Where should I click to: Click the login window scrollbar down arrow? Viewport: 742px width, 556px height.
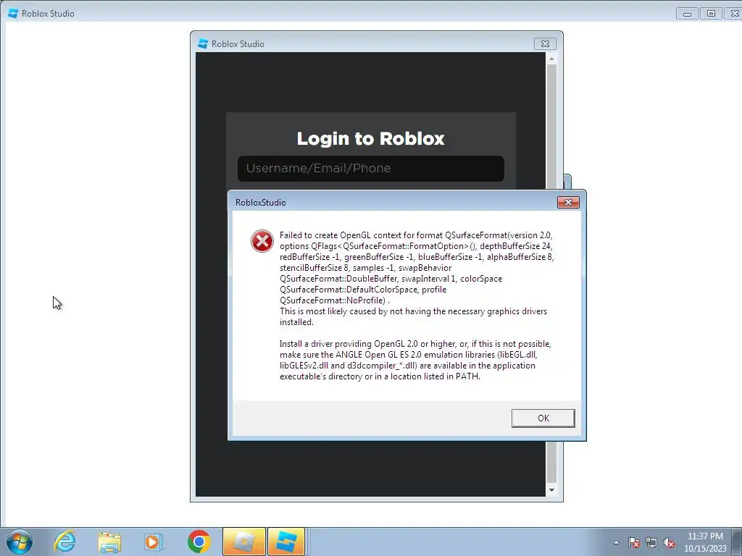coord(551,490)
